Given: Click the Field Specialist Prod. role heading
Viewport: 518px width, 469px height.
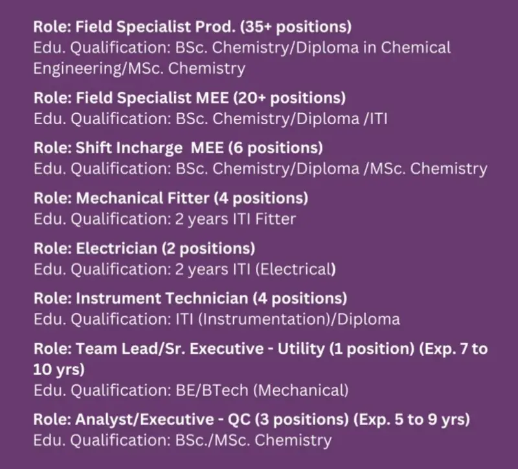Looking at the screenshot, I should pos(192,27).
